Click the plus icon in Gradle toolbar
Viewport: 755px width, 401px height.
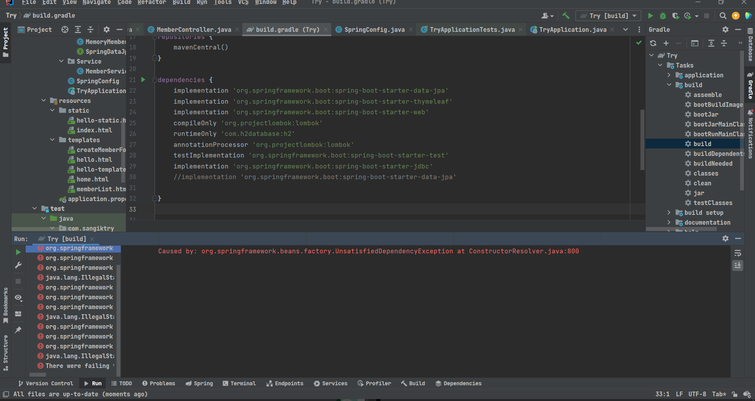(x=666, y=43)
